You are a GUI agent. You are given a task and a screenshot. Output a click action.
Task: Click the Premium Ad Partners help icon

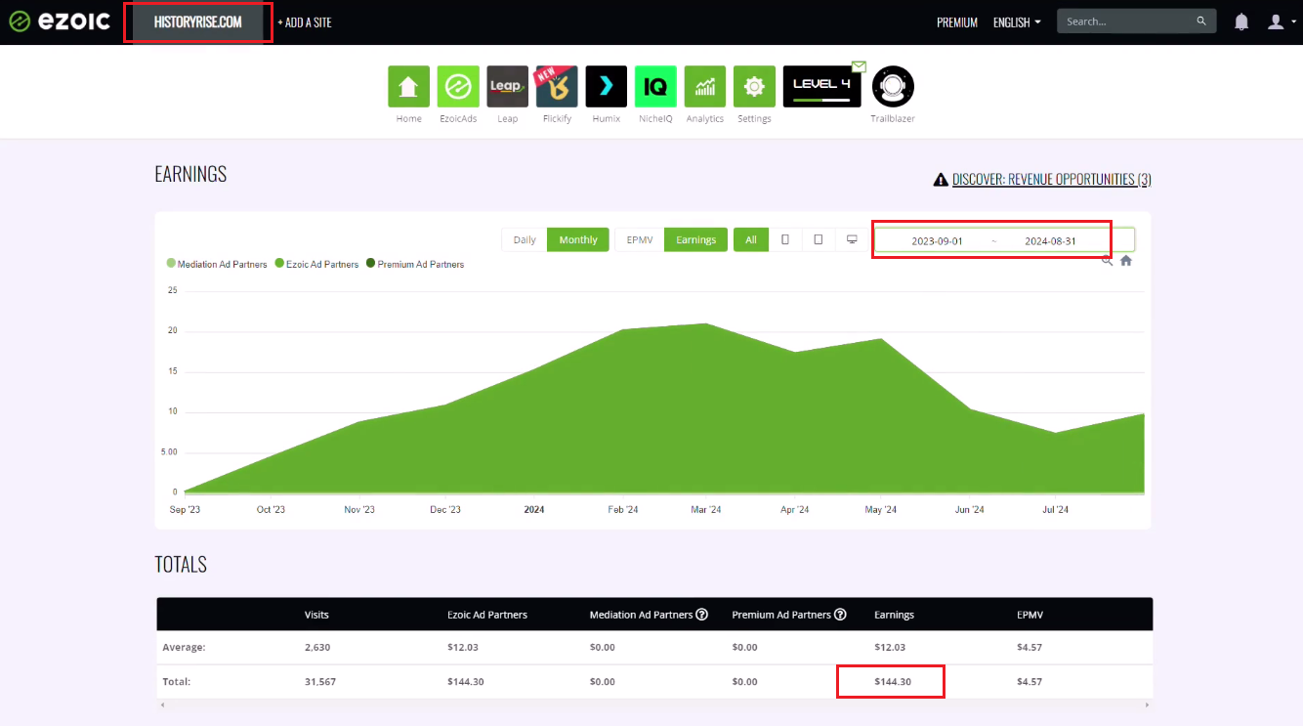point(840,615)
